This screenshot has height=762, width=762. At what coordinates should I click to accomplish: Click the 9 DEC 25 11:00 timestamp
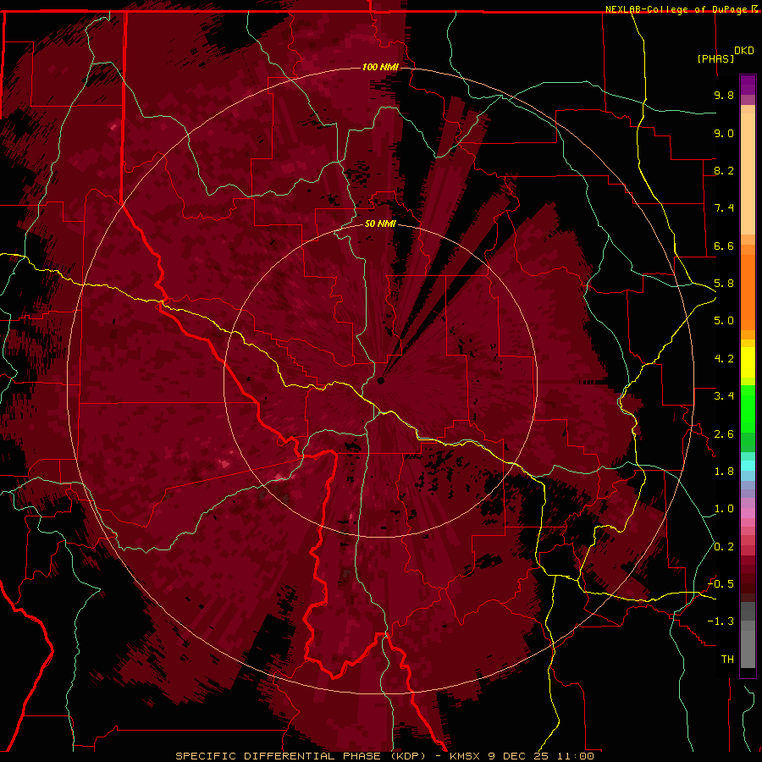click(x=541, y=756)
